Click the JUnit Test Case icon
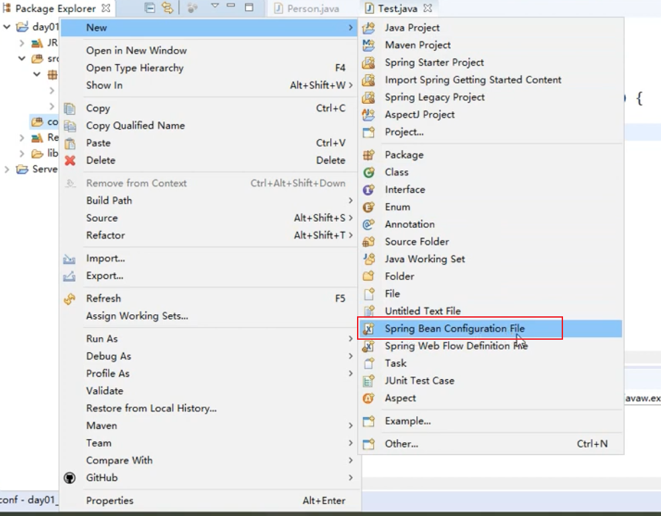This screenshot has width=661, height=516. (x=368, y=381)
